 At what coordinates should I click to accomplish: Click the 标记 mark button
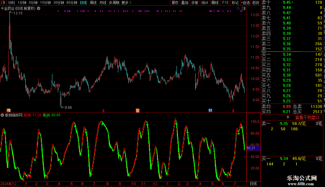tap(235, 3)
